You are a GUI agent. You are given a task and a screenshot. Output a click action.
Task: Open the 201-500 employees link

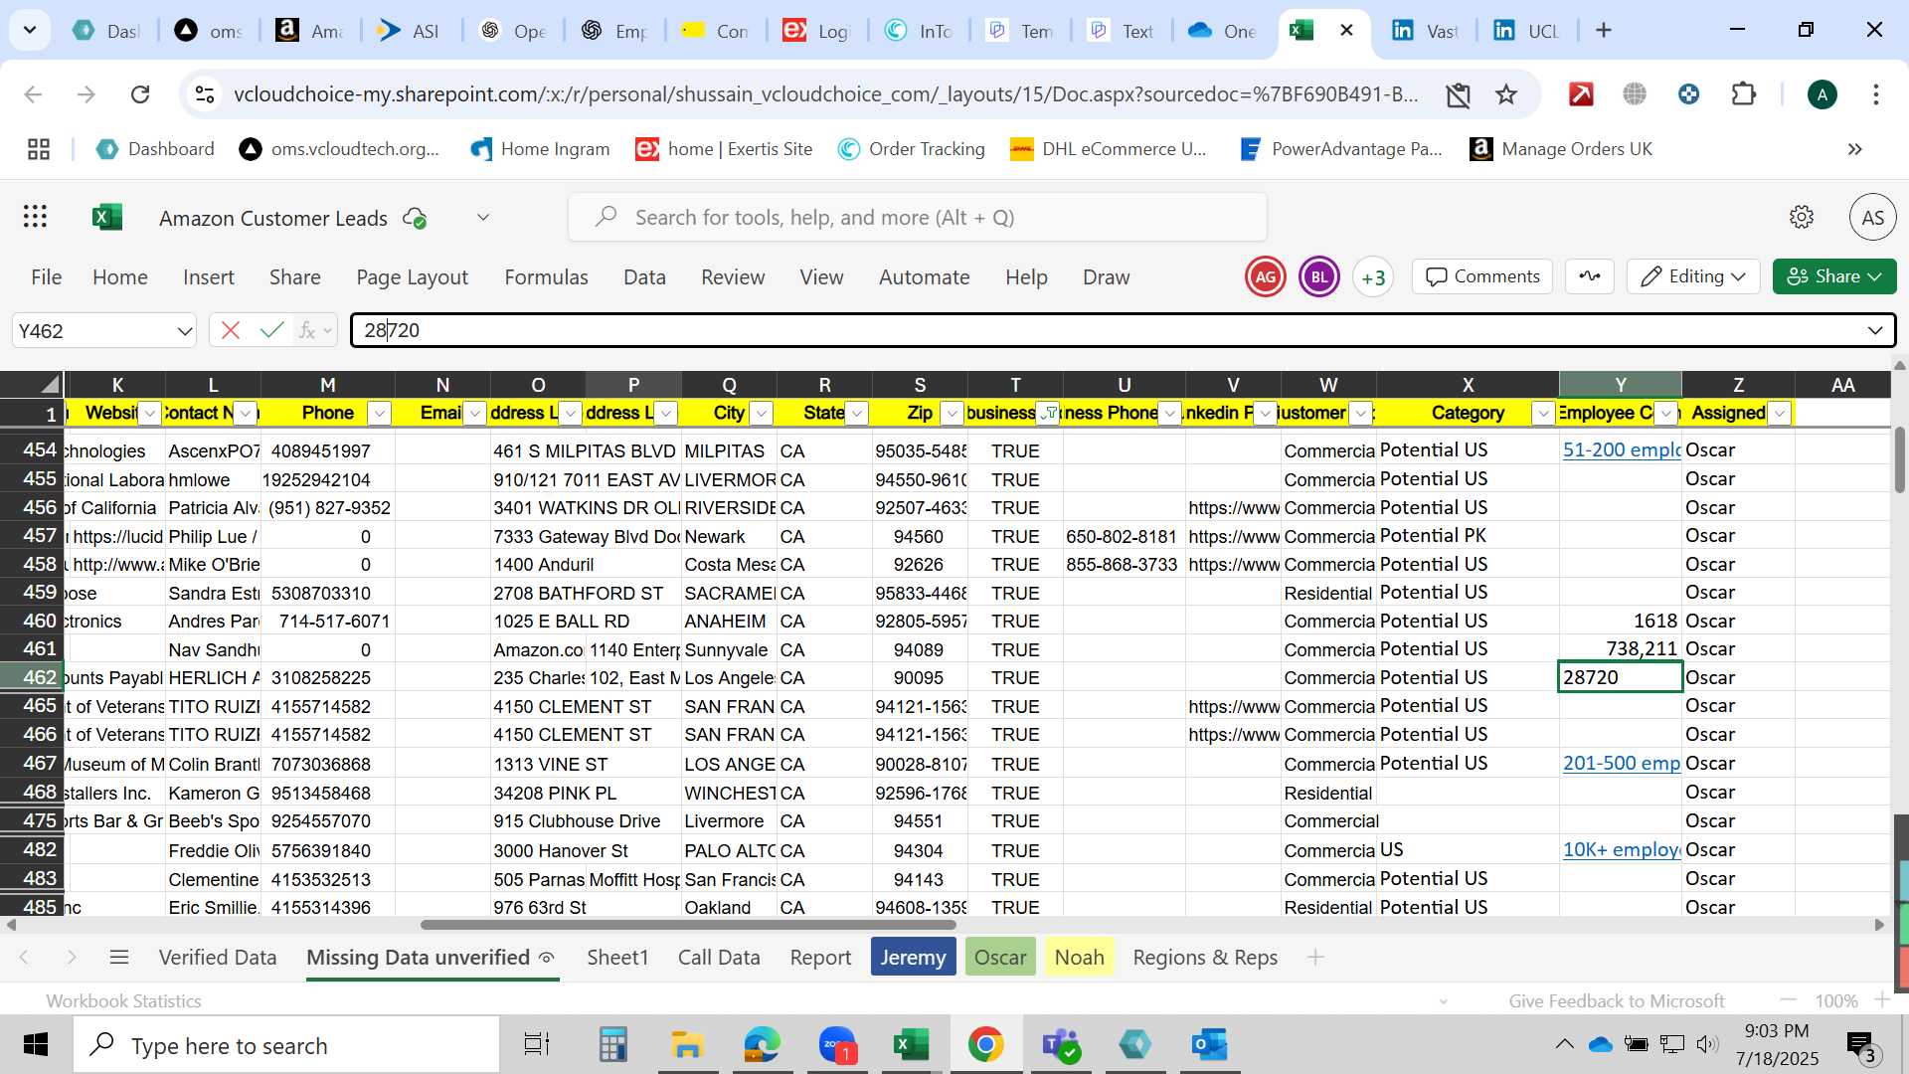pyautogui.click(x=1621, y=764)
